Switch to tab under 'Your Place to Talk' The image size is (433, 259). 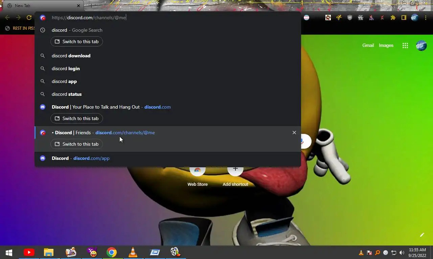(77, 118)
